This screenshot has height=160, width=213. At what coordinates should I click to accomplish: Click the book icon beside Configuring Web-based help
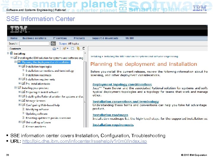click(x=23, y=105)
